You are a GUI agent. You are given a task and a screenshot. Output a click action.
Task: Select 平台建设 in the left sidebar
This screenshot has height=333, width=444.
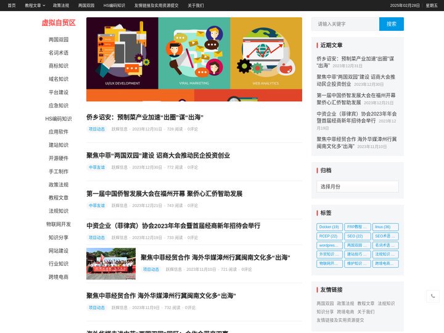click(x=59, y=92)
